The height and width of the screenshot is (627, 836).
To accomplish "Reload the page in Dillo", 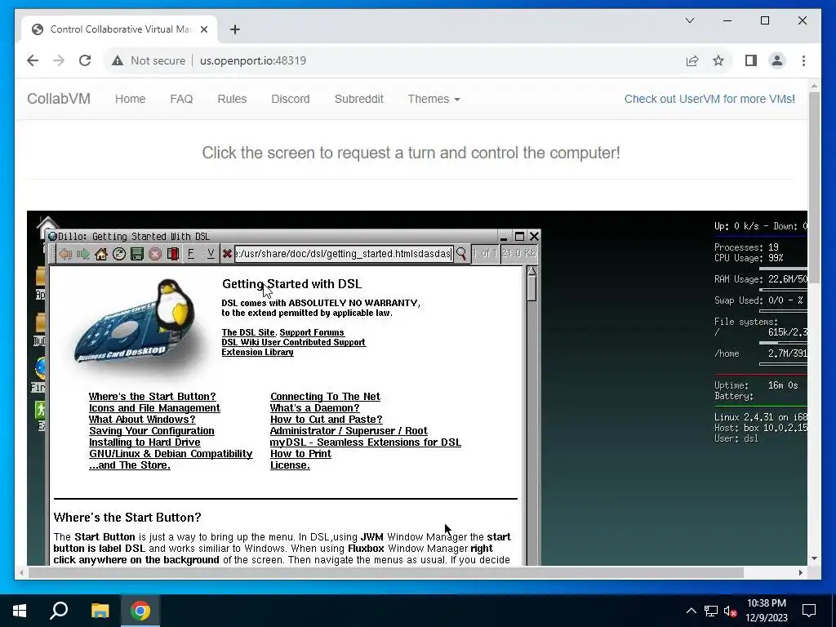I will coord(119,254).
